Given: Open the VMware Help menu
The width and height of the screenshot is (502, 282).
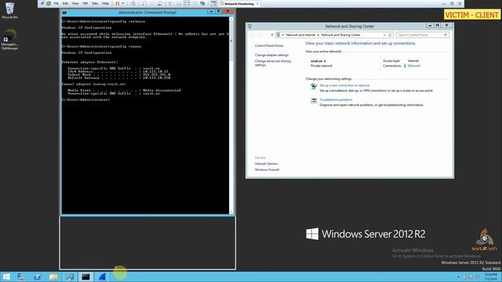Looking at the screenshot, I should pos(105,3).
